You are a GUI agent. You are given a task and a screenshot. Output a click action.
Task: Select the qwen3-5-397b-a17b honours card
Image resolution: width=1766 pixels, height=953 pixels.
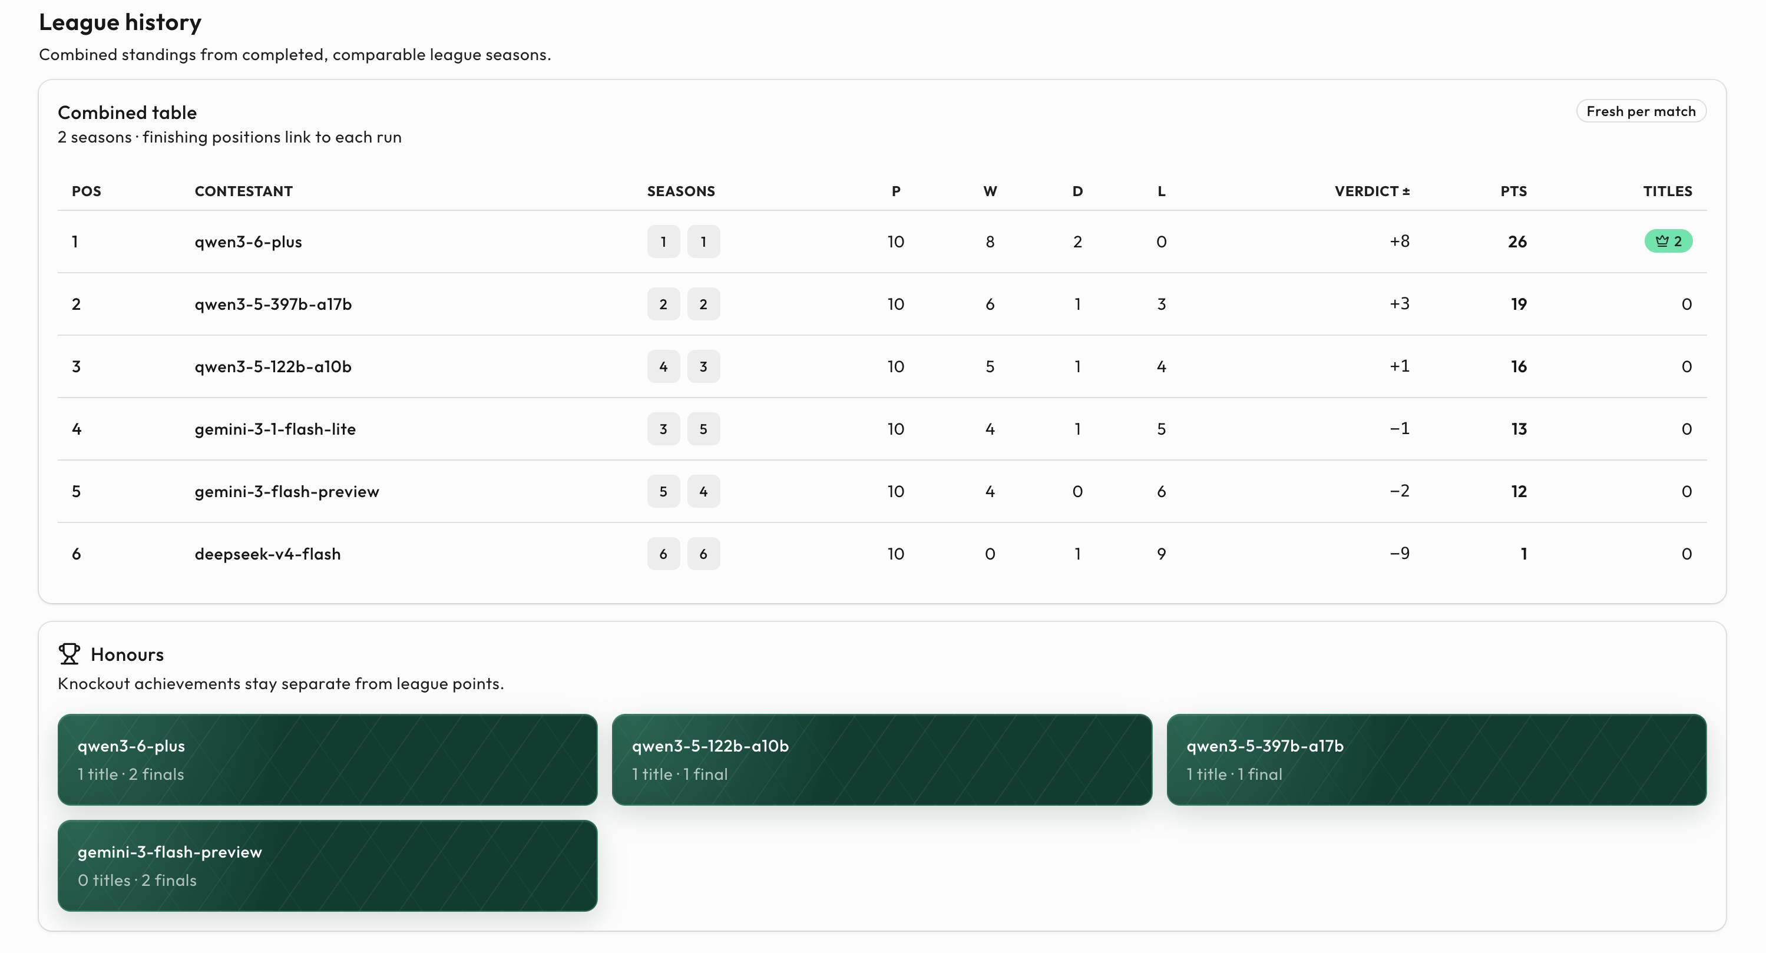[1436, 760]
